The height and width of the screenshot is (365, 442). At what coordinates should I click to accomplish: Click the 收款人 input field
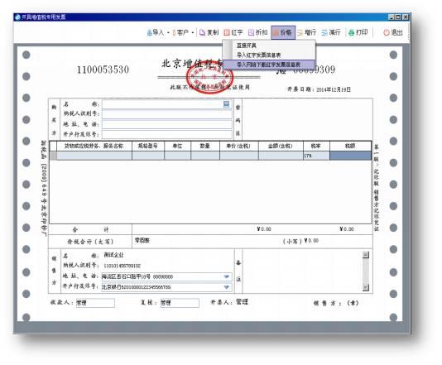[x=95, y=303]
